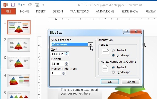
Task: Click the Redo/Repeat icon
Action: [x=30, y=4]
